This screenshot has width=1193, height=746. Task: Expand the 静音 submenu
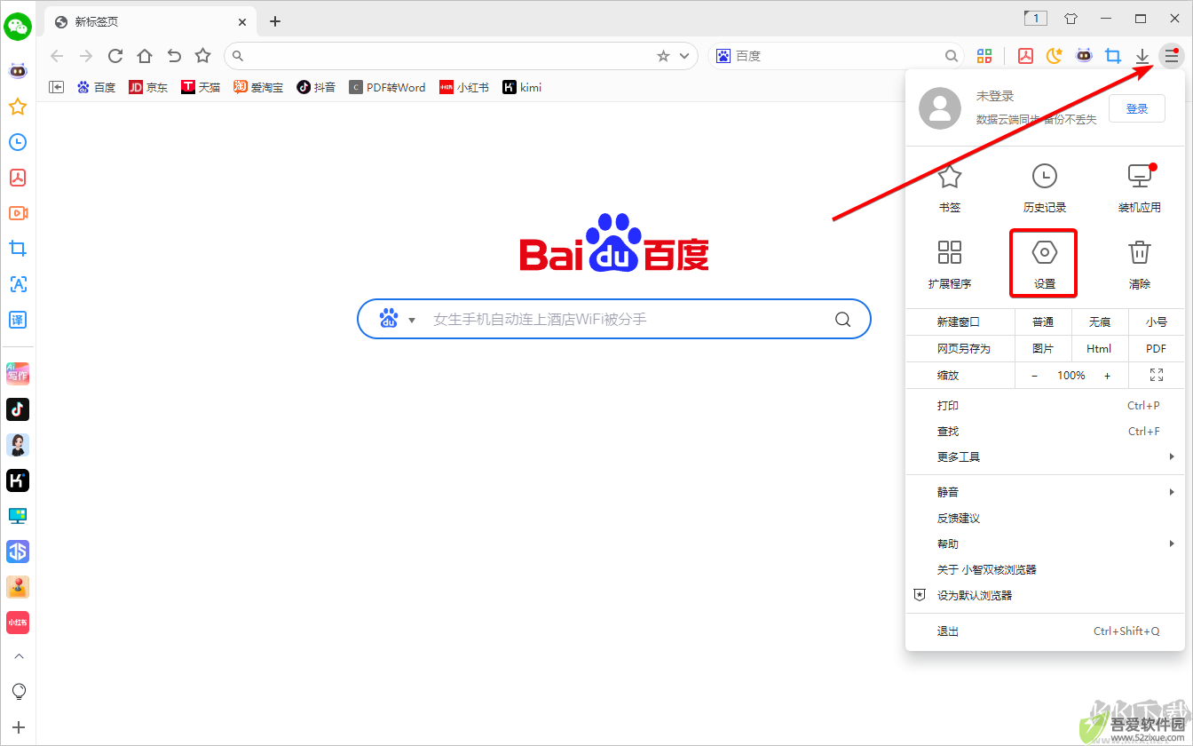click(x=1045, y=492)
